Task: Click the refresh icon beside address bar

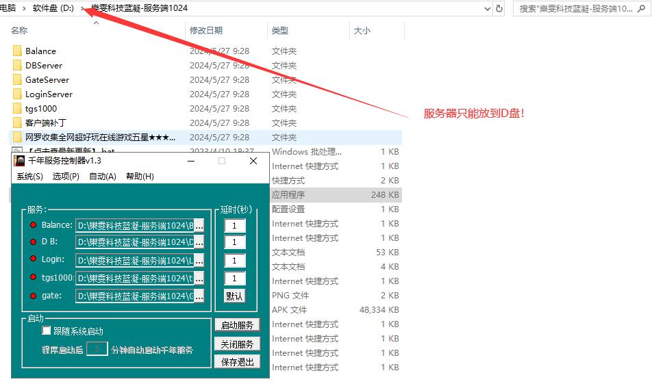Action: (x=499, y=9)
